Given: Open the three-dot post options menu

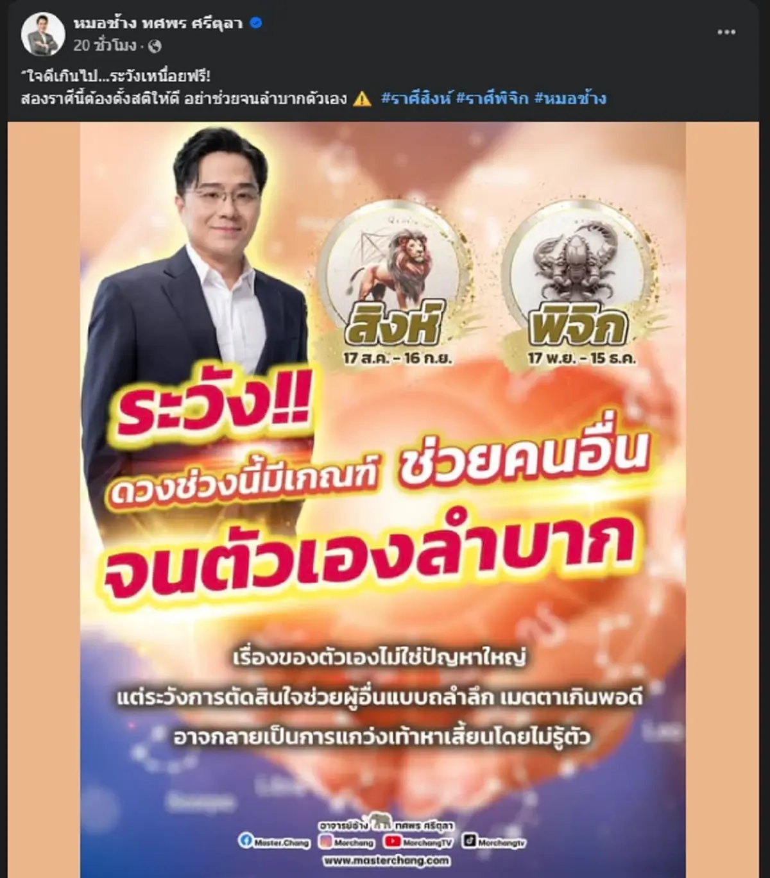Looking at the screenshot, I should [x=726, y=33].
